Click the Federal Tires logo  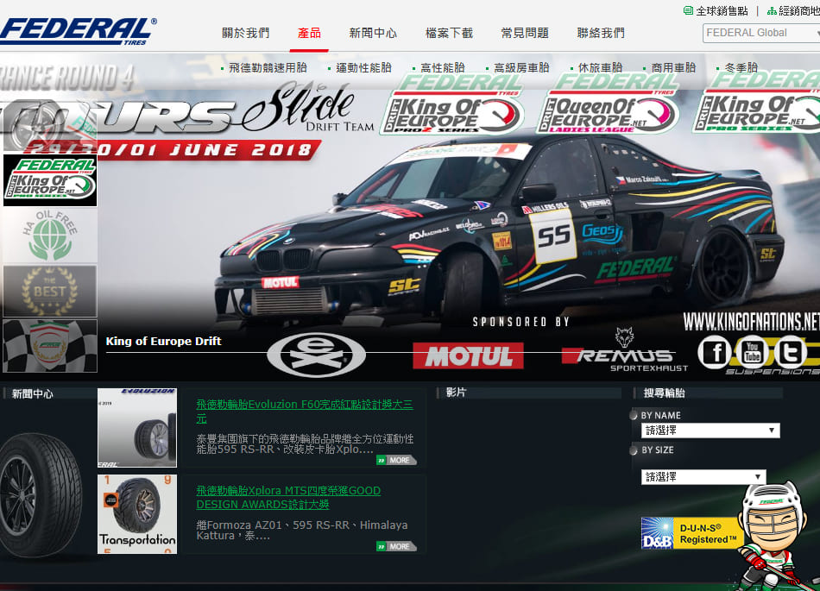pyautogui.click(x=78, y=31)
